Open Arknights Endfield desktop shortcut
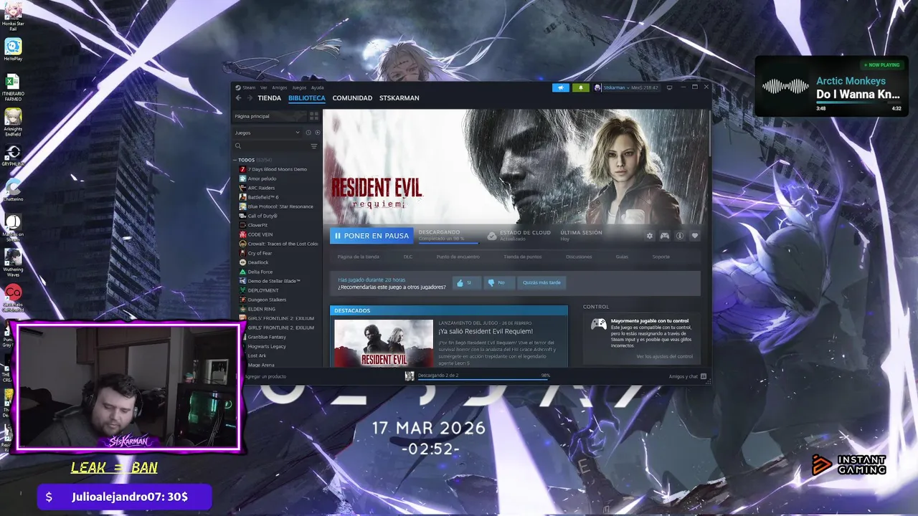The height and width of the screenshot is (516, 918). pos(13,122)
